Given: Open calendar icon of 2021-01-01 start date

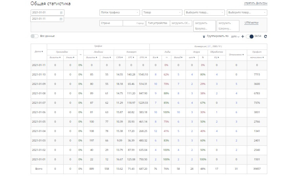Looking at the screenshot, I should tap(61, 13).
